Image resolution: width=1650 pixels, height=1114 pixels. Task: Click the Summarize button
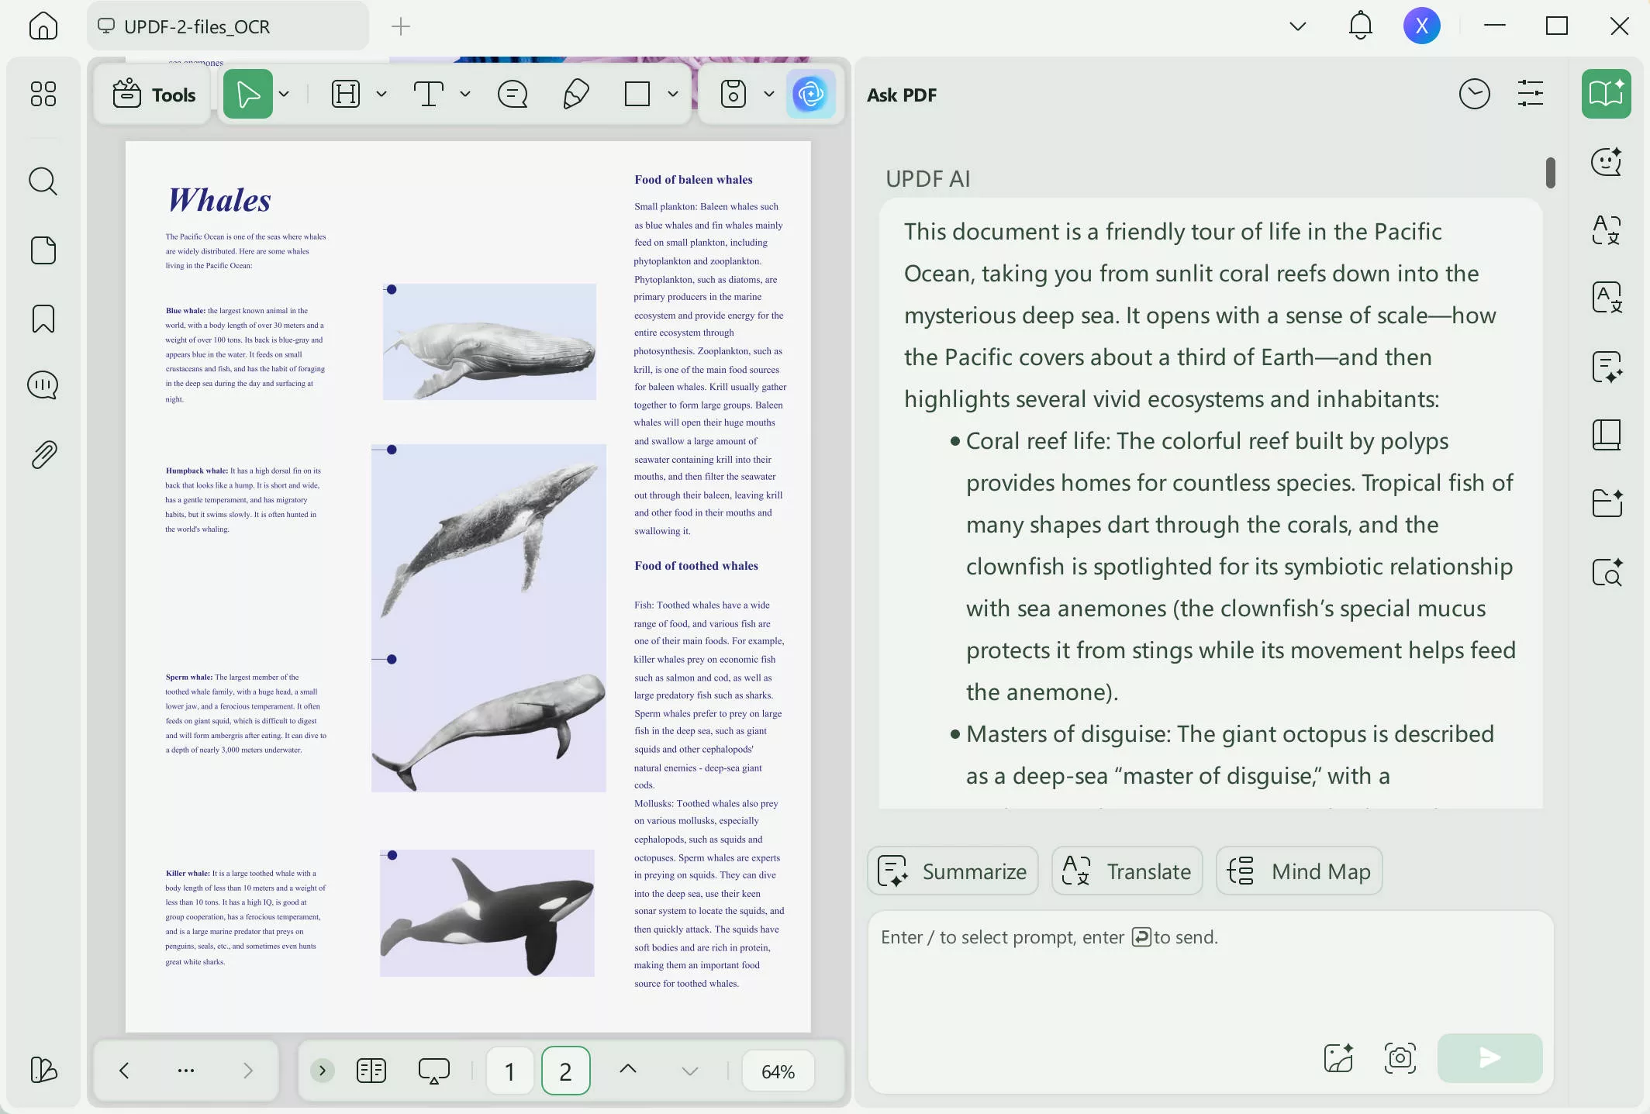pos(952,871)
